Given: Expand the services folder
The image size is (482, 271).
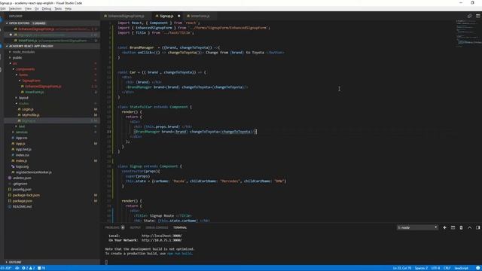Looking at the screenshot, I should point(22,132).
